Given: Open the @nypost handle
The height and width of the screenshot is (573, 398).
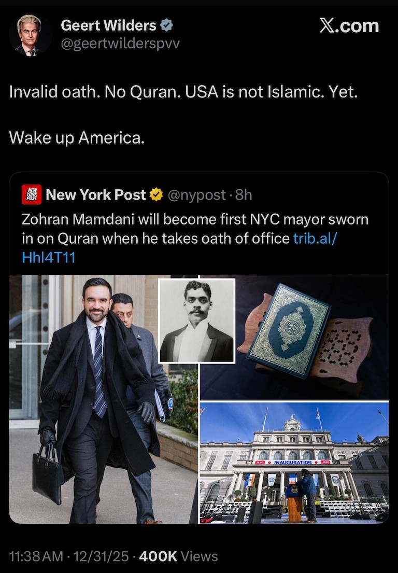Looking at the screenshot, I should 196,195.
